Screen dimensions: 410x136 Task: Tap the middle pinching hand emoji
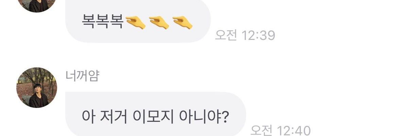(x=159, y=23)
